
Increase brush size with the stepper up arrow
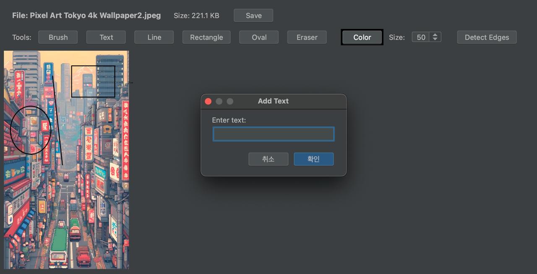(x=436, y=35)
